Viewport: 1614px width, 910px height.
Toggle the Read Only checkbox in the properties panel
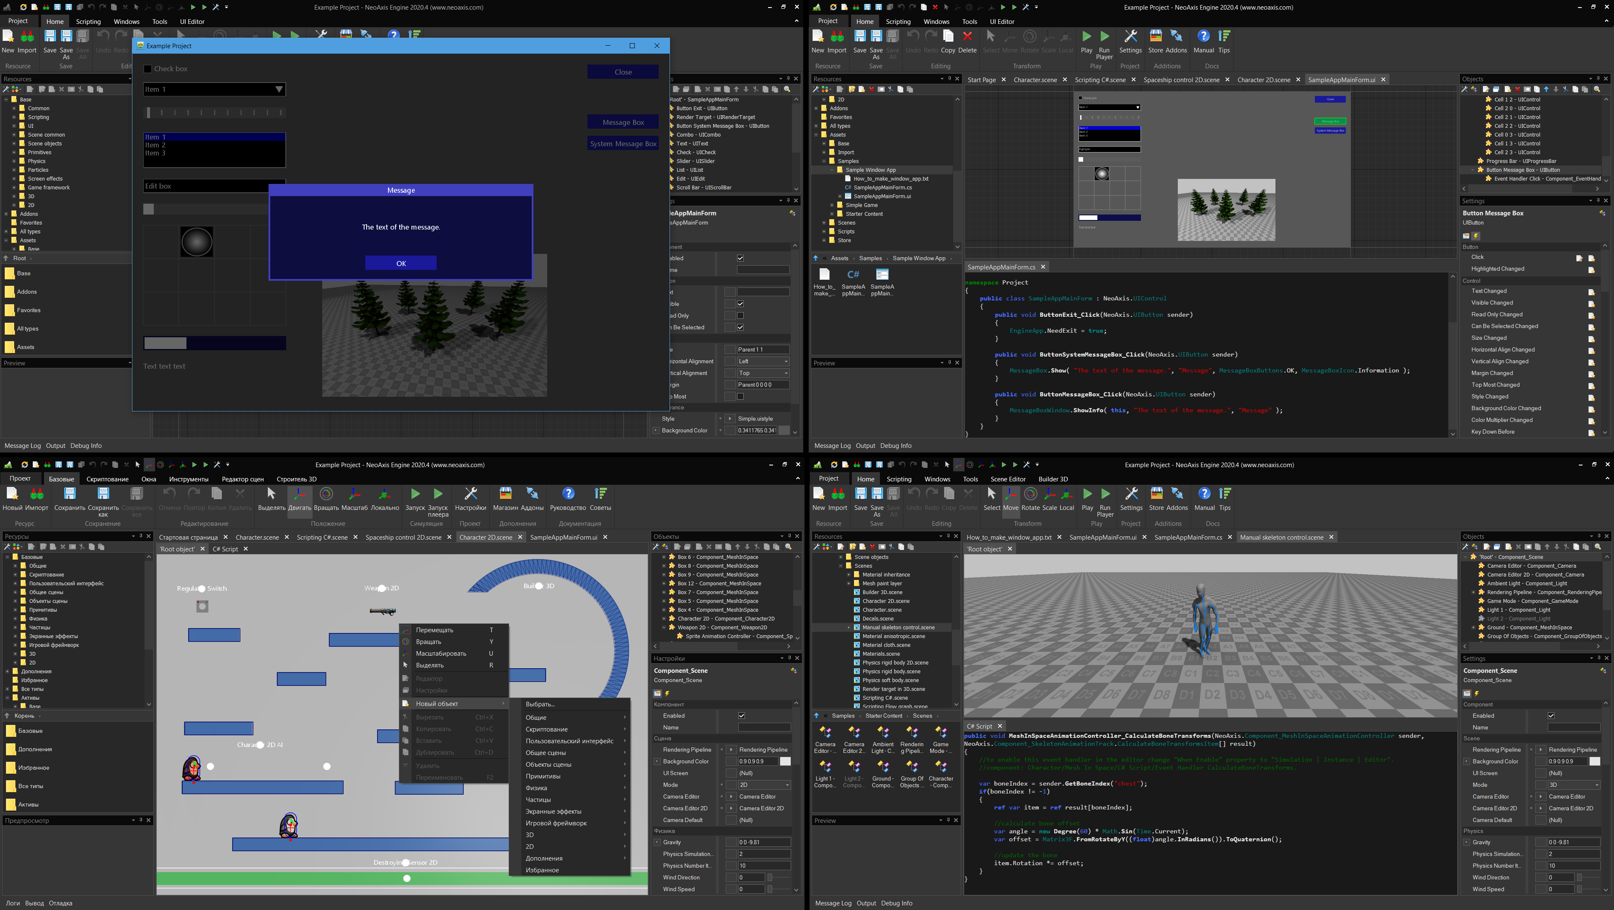(740, 315)
